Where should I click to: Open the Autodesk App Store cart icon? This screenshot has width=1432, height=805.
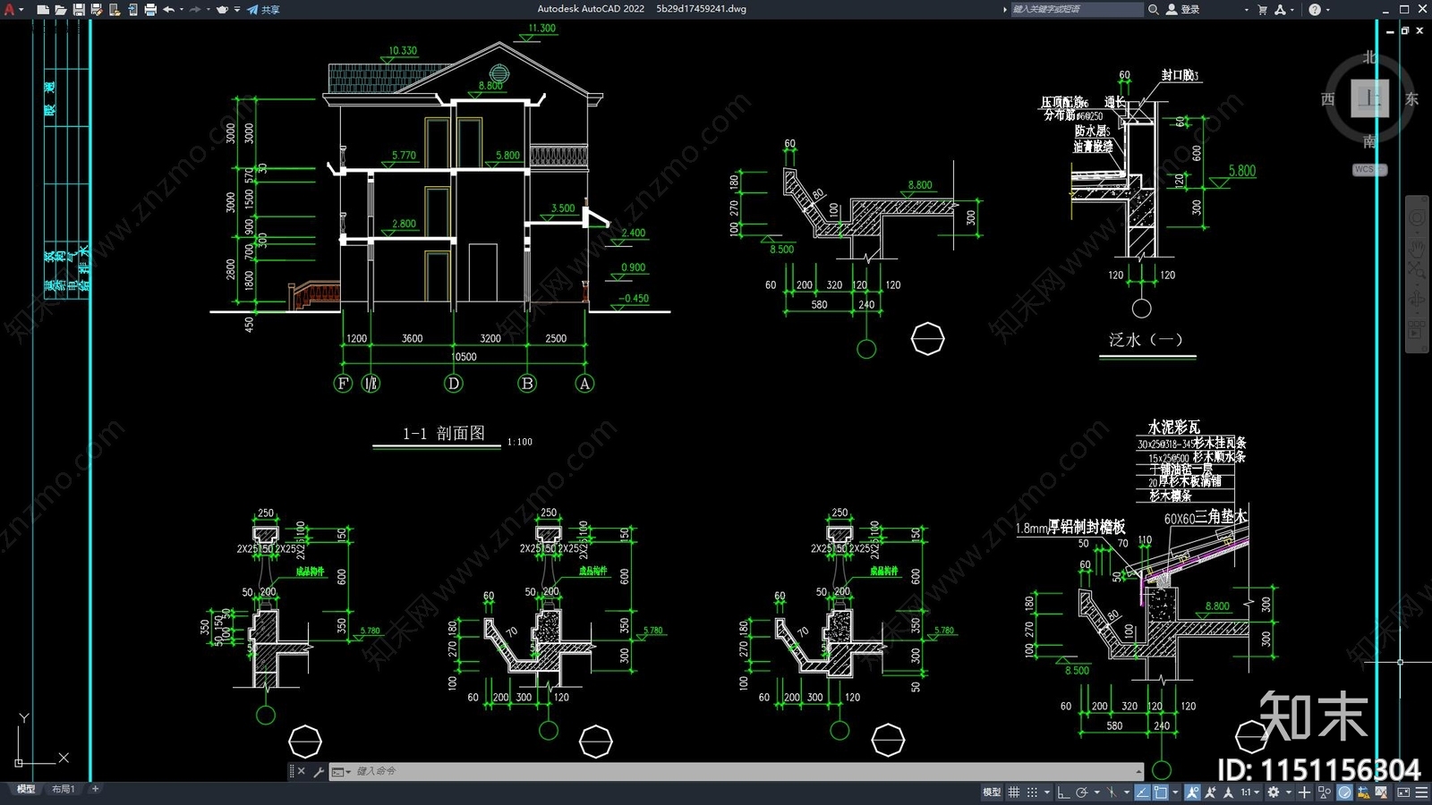click(1262, 9)
